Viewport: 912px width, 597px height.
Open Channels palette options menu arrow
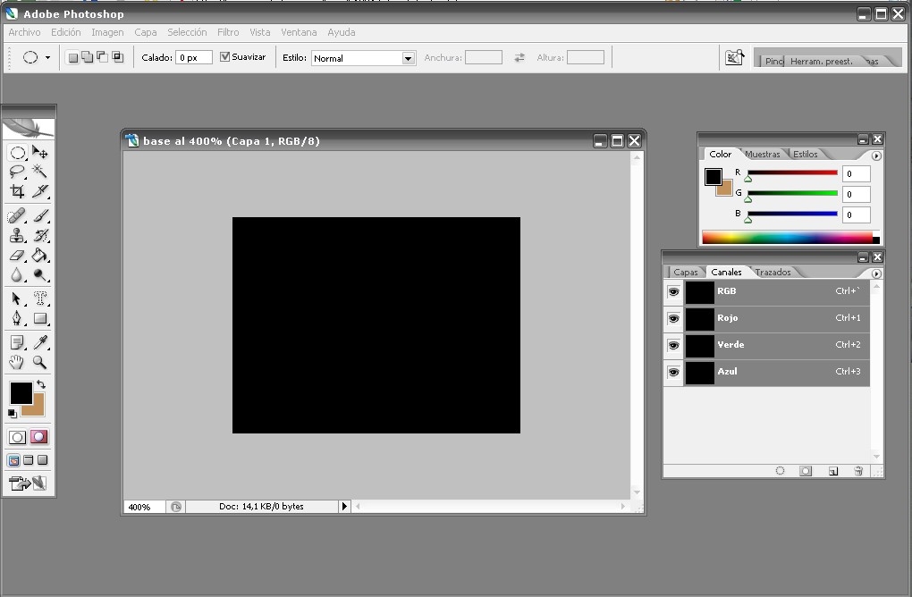tap(876, 273)
